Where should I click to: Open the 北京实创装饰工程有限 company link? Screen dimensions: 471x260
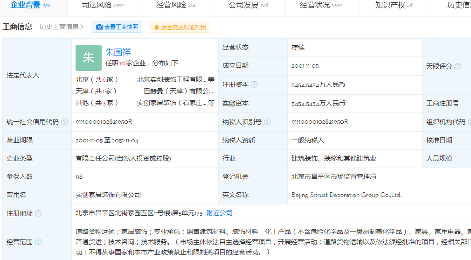click(x=172, y=79)
